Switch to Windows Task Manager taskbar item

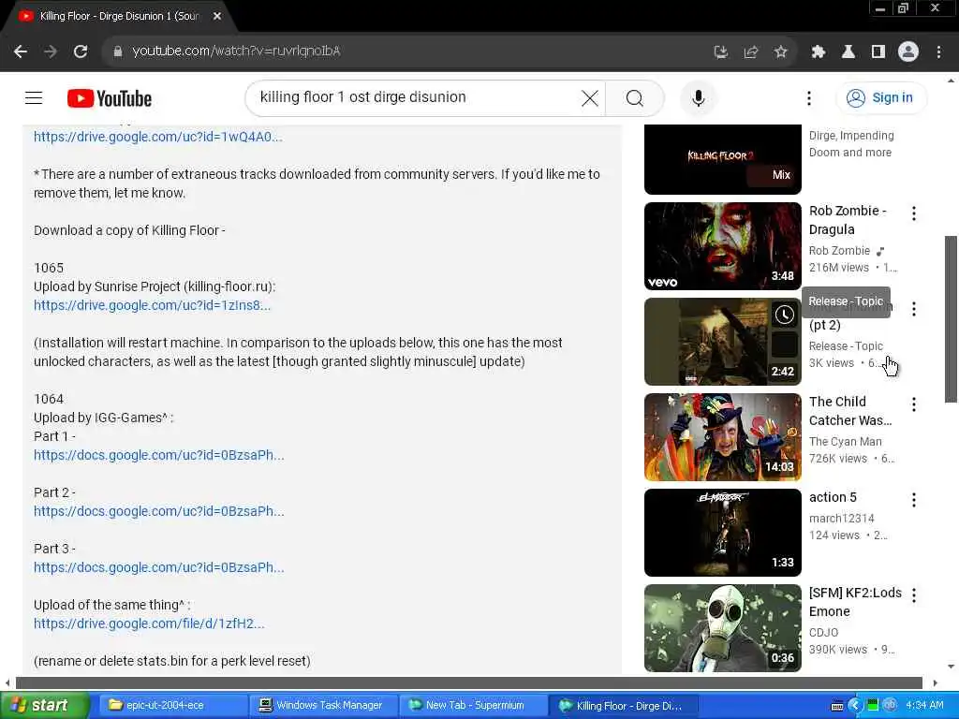pyautogui.click(x=324, y=706)
